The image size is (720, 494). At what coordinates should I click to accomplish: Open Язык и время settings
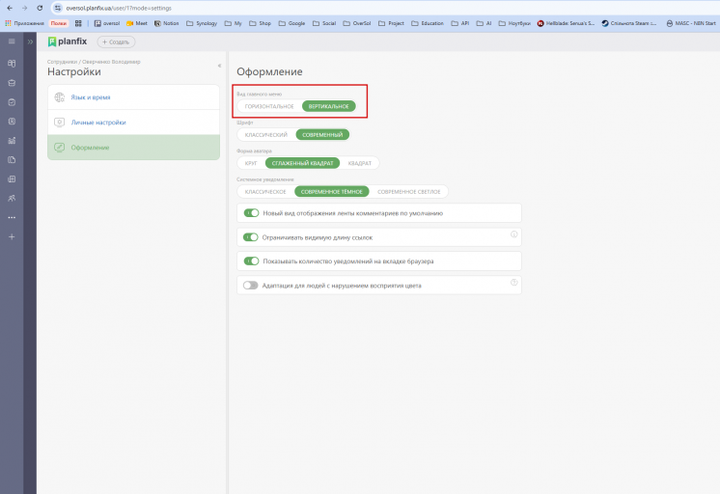click(133, 97)
